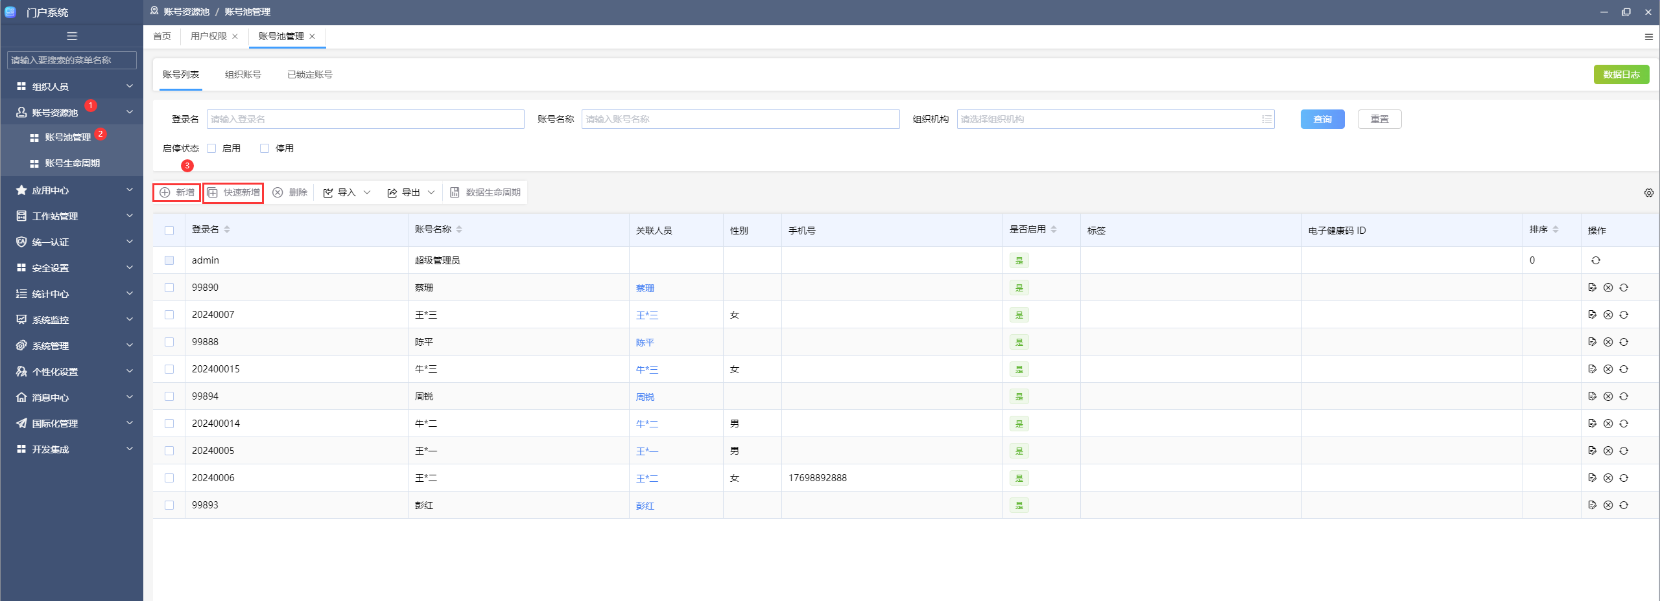
Task: Edit account 20240007 via its edit icon
Action: pos(1592,315)
